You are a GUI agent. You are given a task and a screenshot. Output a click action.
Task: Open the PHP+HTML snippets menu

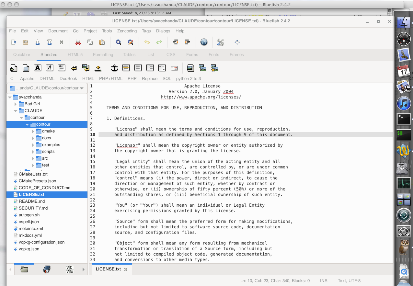coord(111,78)
